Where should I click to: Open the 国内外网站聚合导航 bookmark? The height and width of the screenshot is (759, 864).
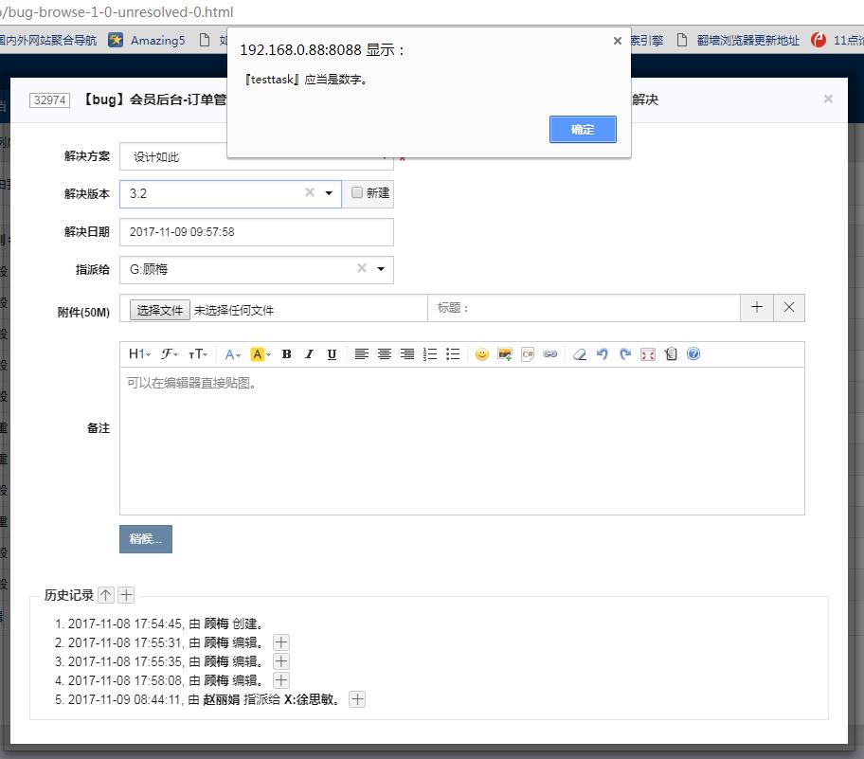[48, 40]
